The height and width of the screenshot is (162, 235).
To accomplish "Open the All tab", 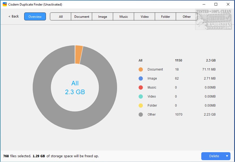I will pyautogui.click(x=61, y=16).
